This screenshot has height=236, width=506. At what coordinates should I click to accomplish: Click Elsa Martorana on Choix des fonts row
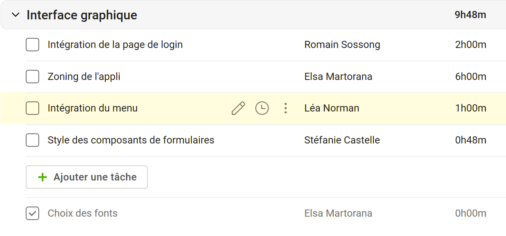(x=338, y=213)
